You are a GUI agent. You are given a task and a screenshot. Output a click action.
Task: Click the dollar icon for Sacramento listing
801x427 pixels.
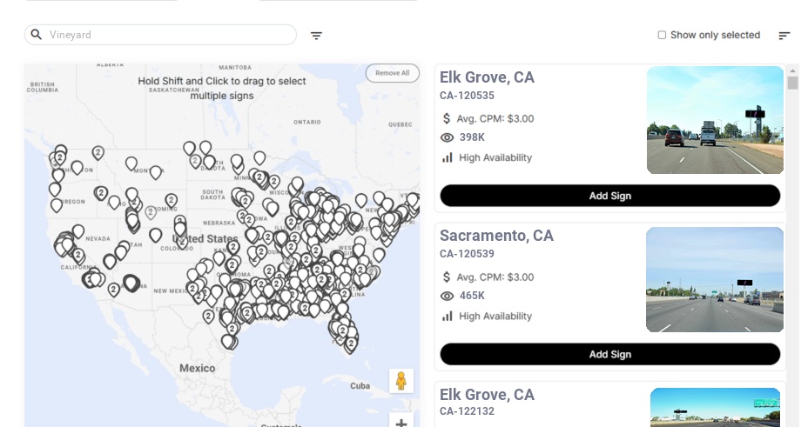click(x=448, y=277)
